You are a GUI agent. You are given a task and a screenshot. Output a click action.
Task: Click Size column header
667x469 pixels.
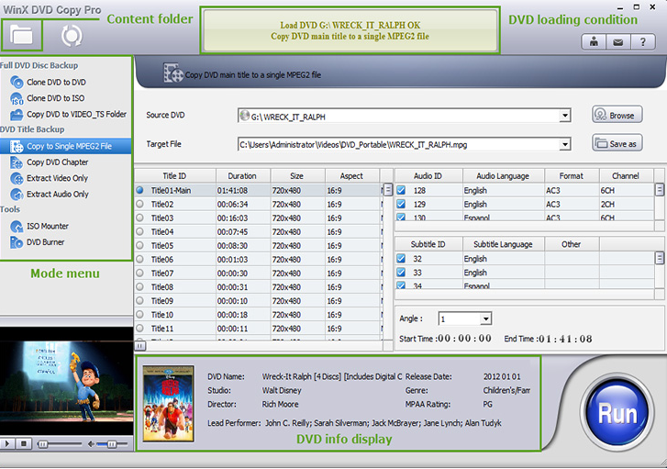297,176
